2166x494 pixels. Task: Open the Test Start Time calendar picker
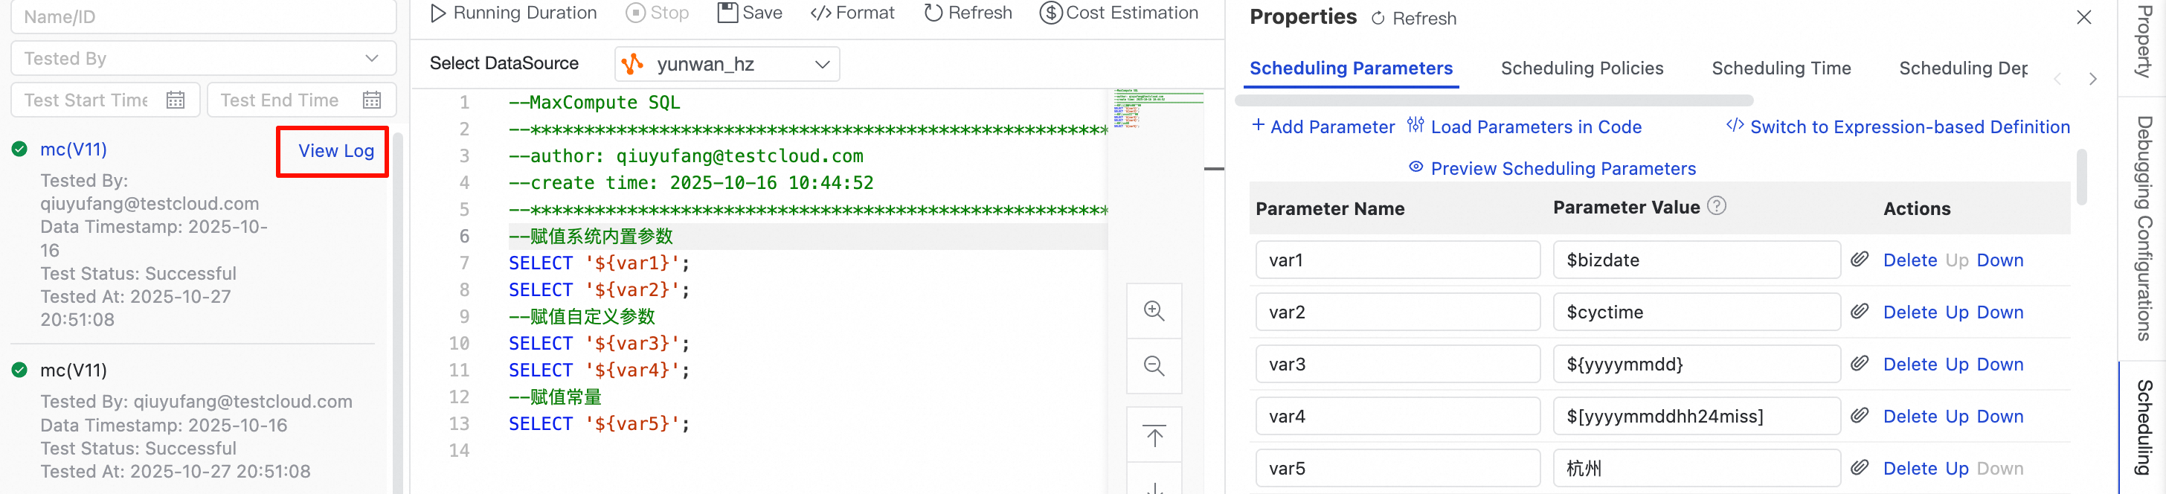click(175, 100)
